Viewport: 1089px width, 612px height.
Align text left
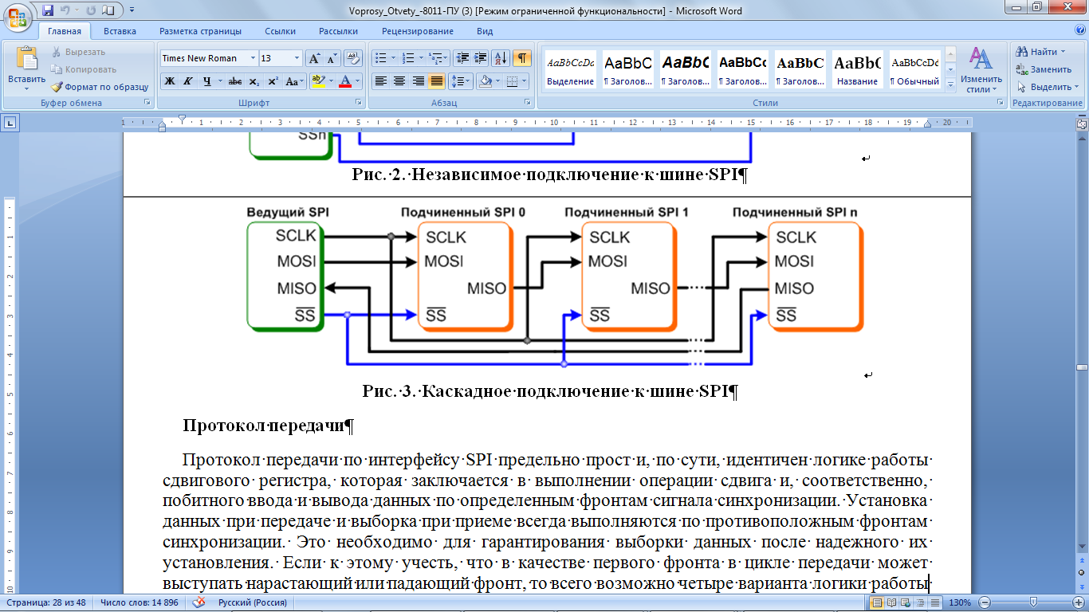pyautogui.click(x=381, y=80)
